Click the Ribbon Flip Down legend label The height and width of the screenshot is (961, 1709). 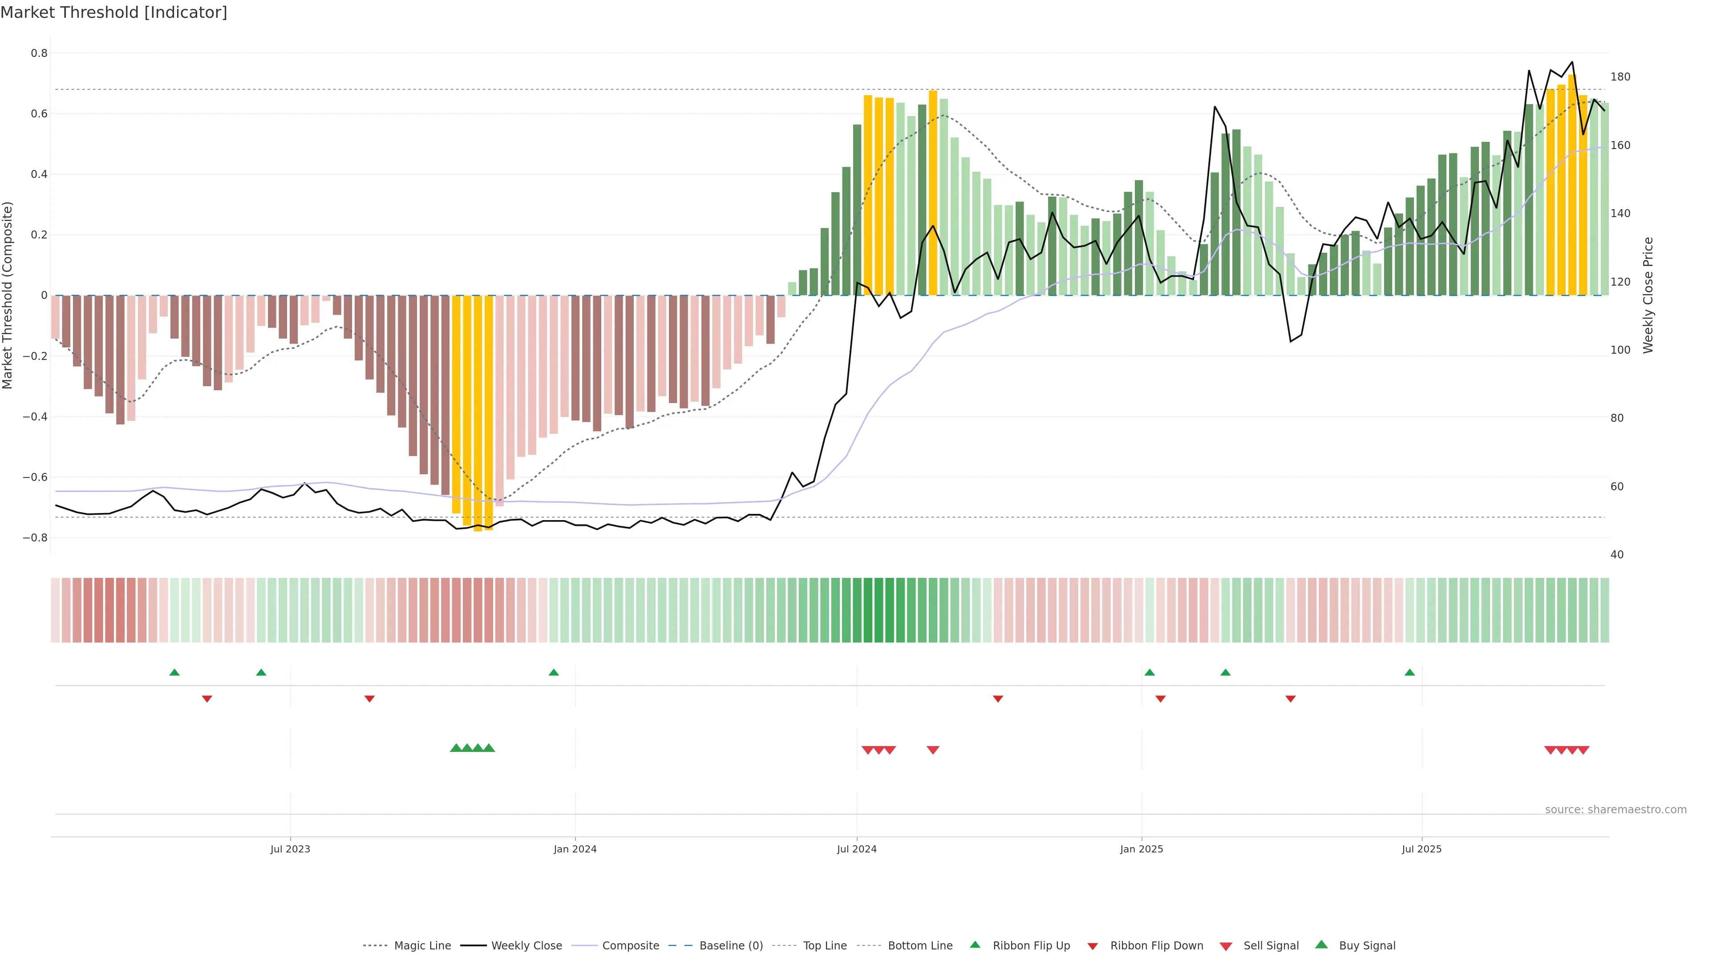[1156, 946]
